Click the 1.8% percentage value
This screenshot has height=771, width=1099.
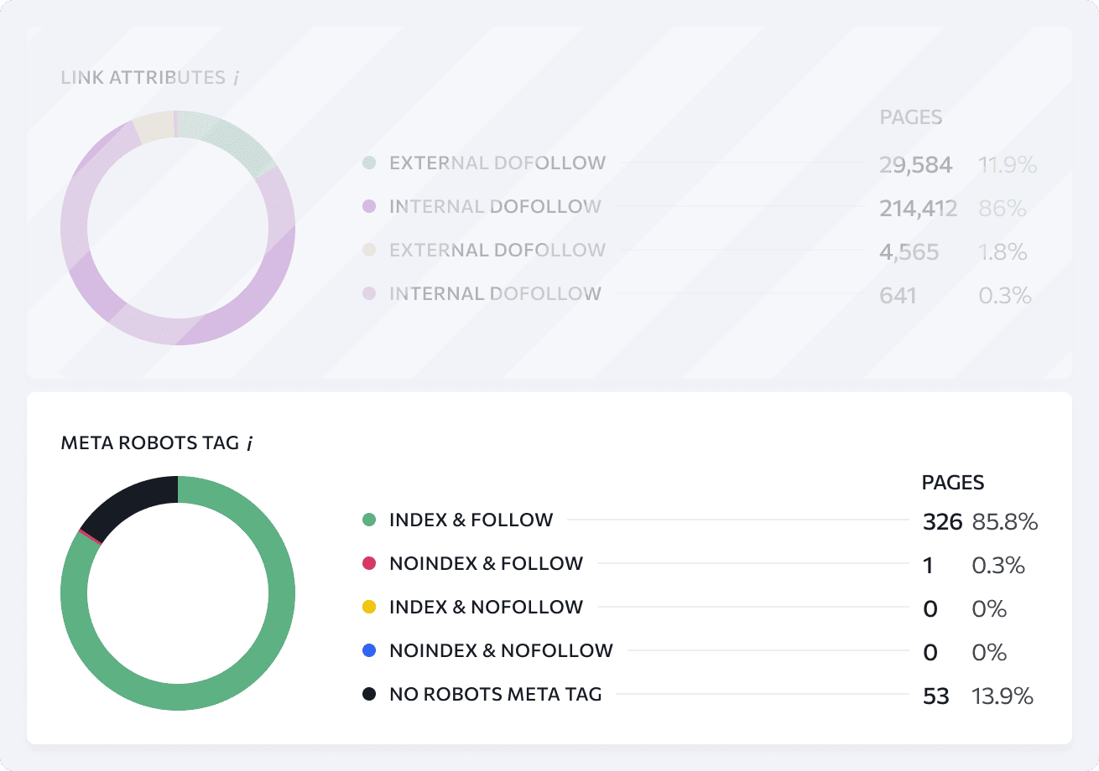coord(1003,252)
